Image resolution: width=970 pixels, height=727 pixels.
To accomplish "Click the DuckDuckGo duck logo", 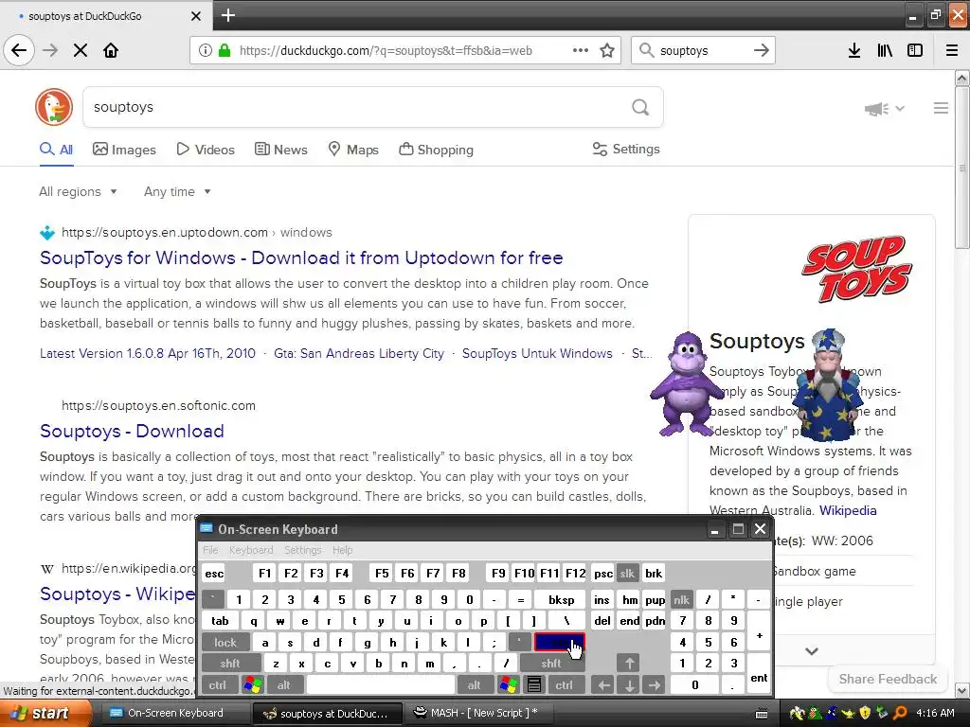I will point(54,107).
